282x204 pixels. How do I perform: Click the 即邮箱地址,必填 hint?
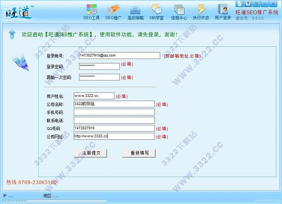tap(182, 56)
